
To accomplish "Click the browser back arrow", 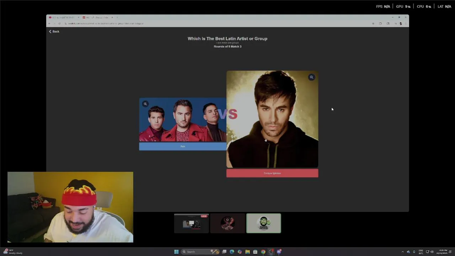I will click(49, 23).
